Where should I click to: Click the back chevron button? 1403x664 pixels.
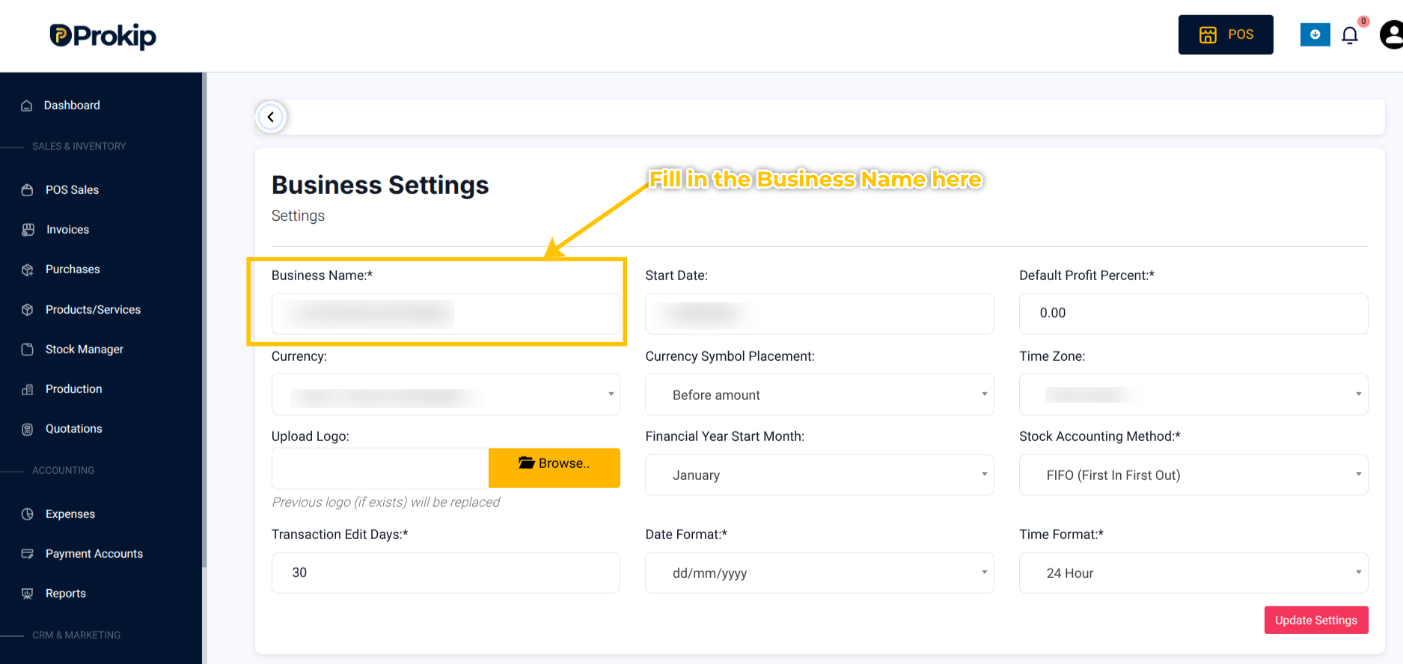pos(271,117)
